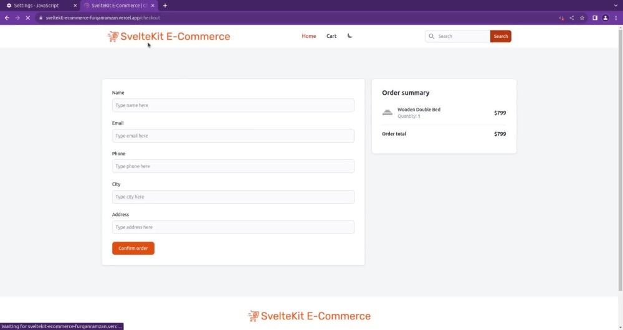The image size is (623, 330).
Task: Click the Order summary heading
Action: pos(406,93)
